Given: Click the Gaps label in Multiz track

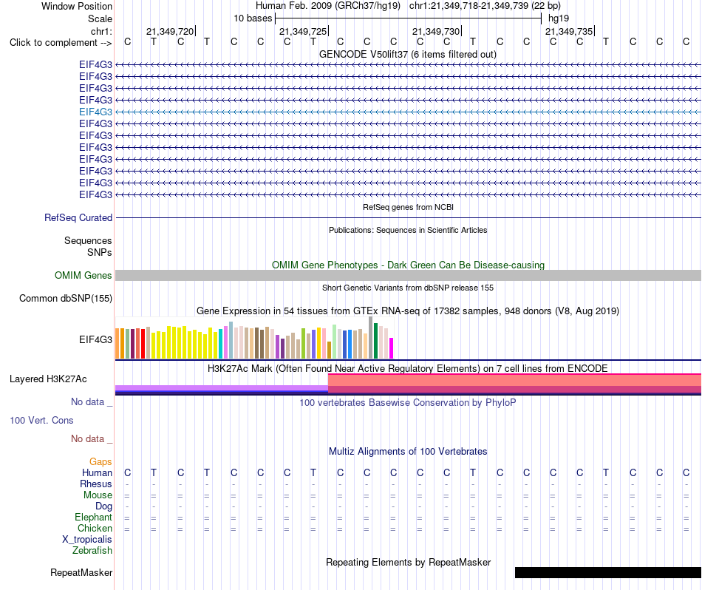Looking at the screenshot, I should coord(100,461).
